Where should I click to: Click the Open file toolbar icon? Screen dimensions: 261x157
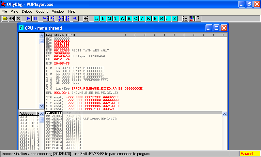pos(5,19)
